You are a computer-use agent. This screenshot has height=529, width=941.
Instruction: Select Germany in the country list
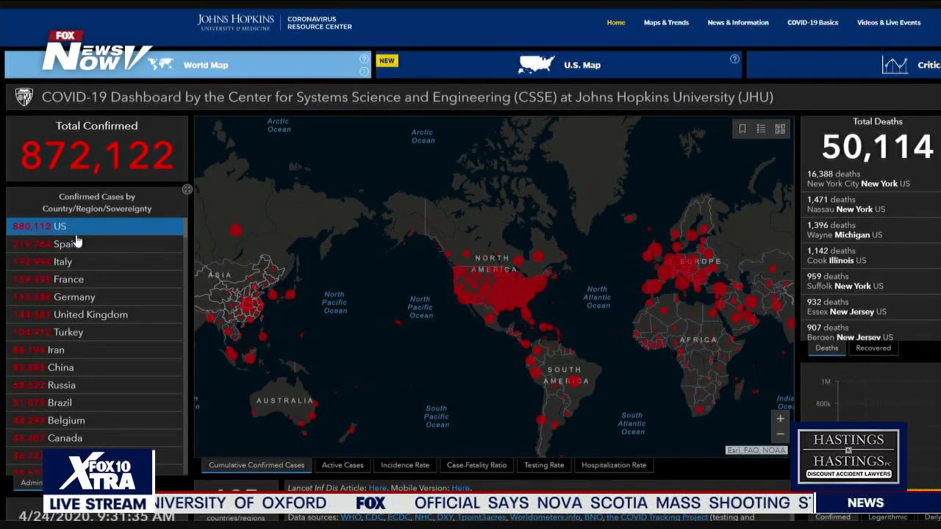click(x=95, y=297)
